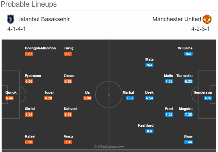Click the Istanbul Basaksehir club crest

11,19
